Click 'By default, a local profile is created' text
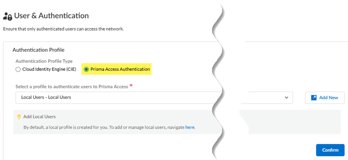 click(110, 127)
